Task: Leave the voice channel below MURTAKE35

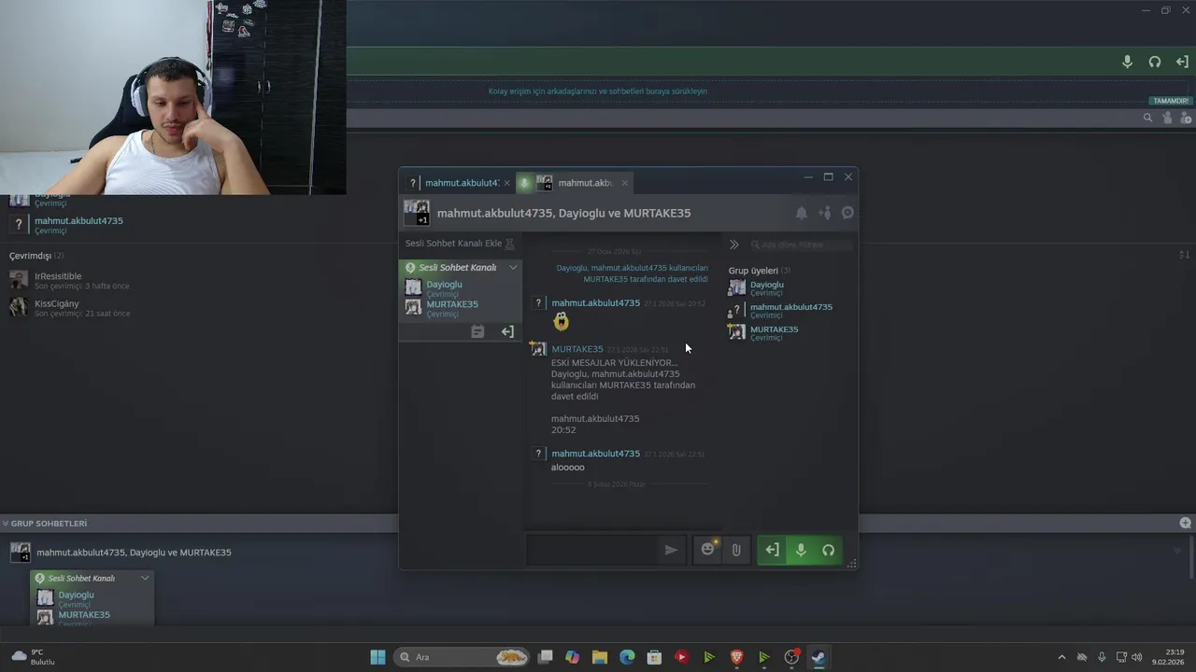Action: coord(507,331)
